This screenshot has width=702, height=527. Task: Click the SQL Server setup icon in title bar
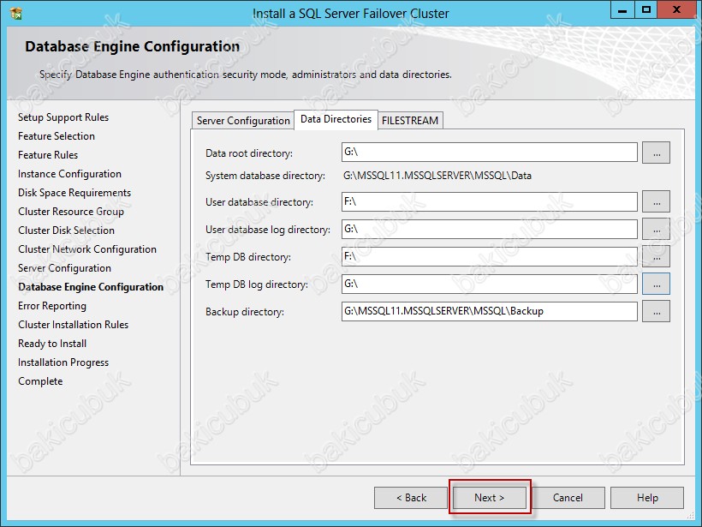(15, 14)
